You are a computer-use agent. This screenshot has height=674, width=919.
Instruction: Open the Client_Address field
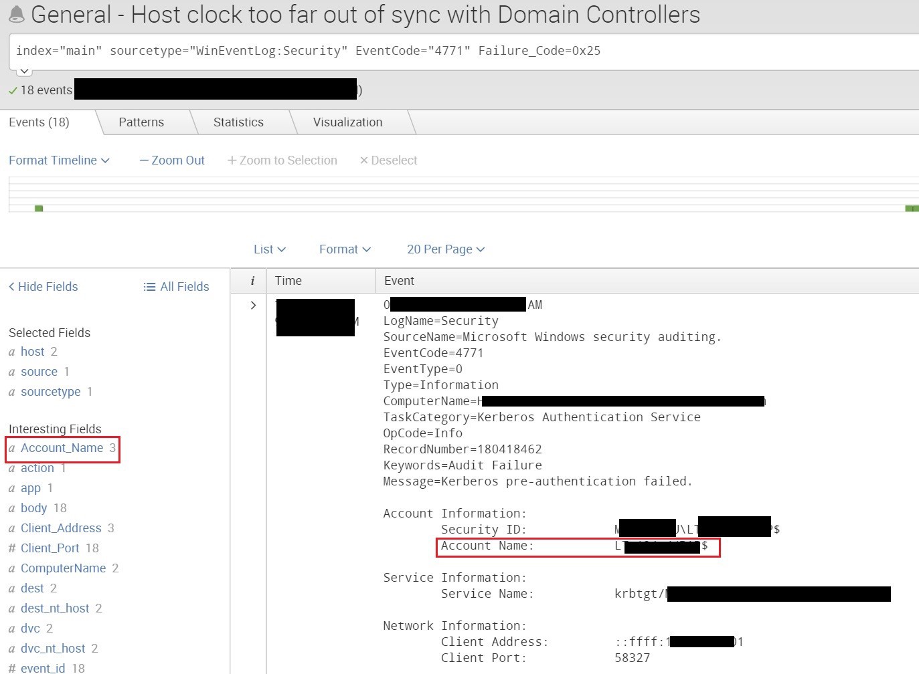61,528
